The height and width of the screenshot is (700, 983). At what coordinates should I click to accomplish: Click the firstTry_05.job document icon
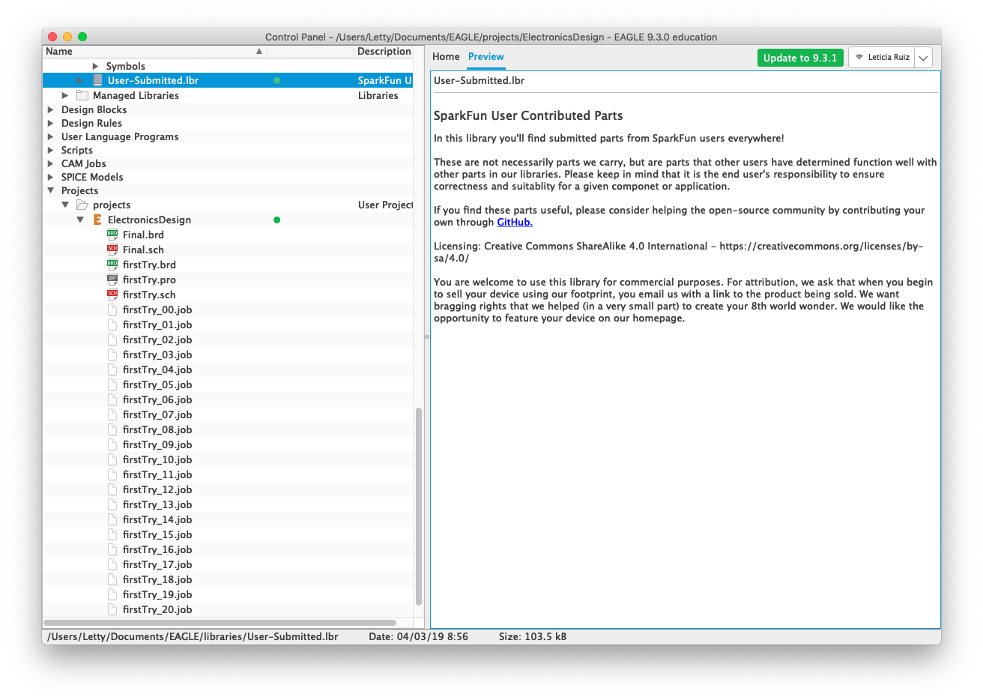(x=112, y=384)
